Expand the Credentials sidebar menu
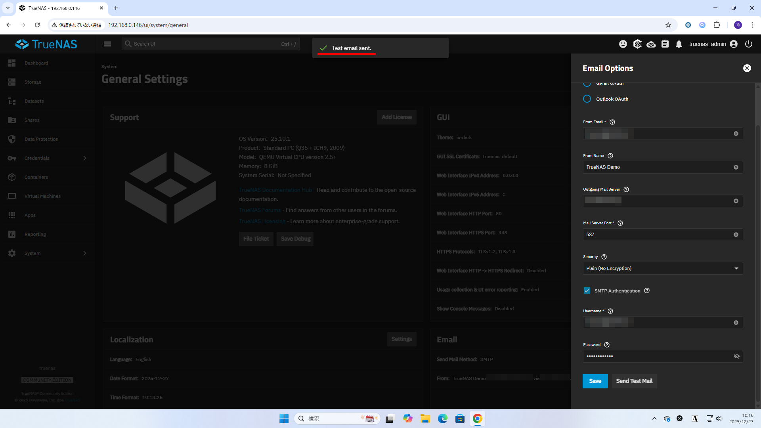 [x=48, y=158]
